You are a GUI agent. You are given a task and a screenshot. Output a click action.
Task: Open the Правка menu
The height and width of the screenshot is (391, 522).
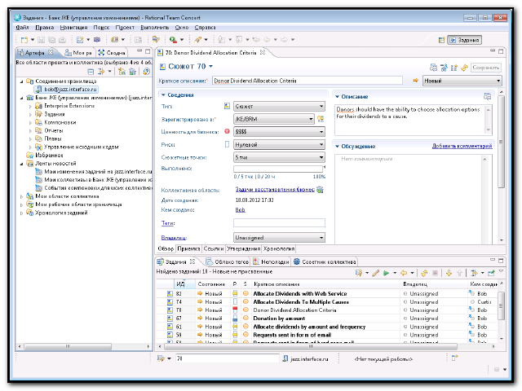point(45,28)
